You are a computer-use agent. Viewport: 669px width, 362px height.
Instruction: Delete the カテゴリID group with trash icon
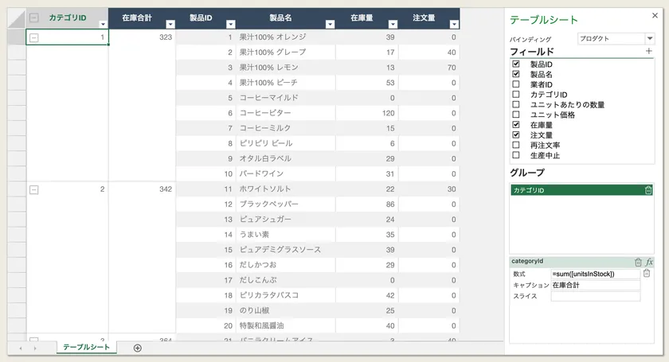tap(648, 190)
